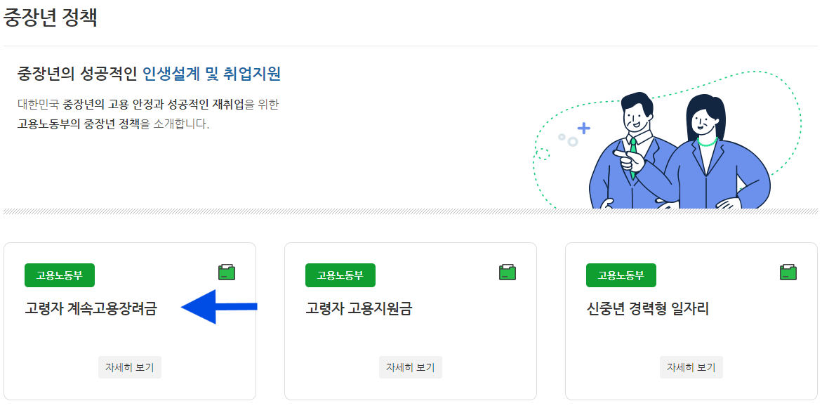This screenshot has width=822, height=408.
Task: Click the briefcase icon on 고령자 고용지원금 card
Action: tap(508, 272)
